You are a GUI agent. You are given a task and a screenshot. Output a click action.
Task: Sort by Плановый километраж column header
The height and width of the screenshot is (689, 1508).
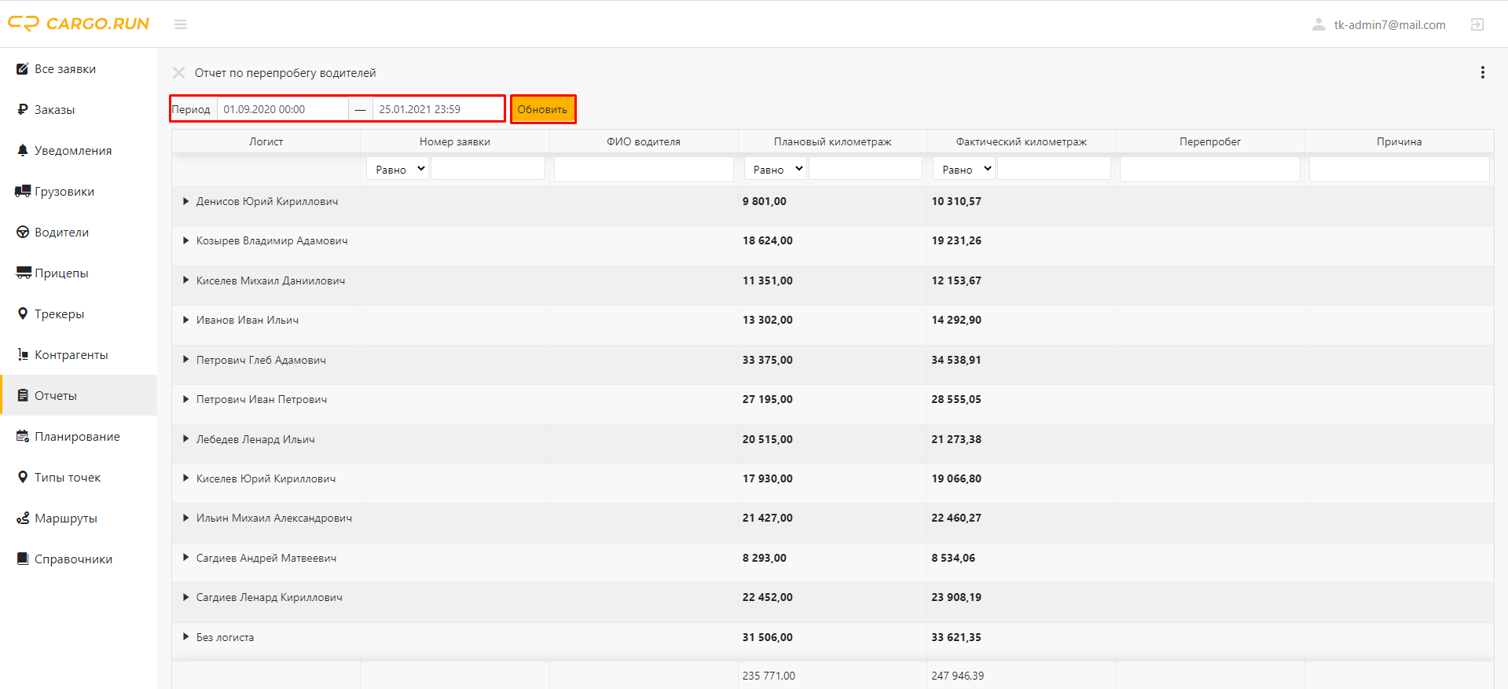[832, 141]
